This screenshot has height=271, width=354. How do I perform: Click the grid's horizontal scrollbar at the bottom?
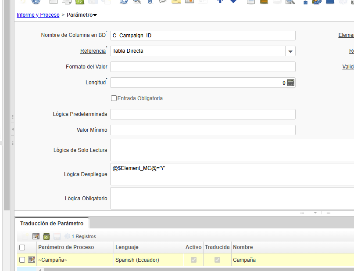[x=175, y=269]
